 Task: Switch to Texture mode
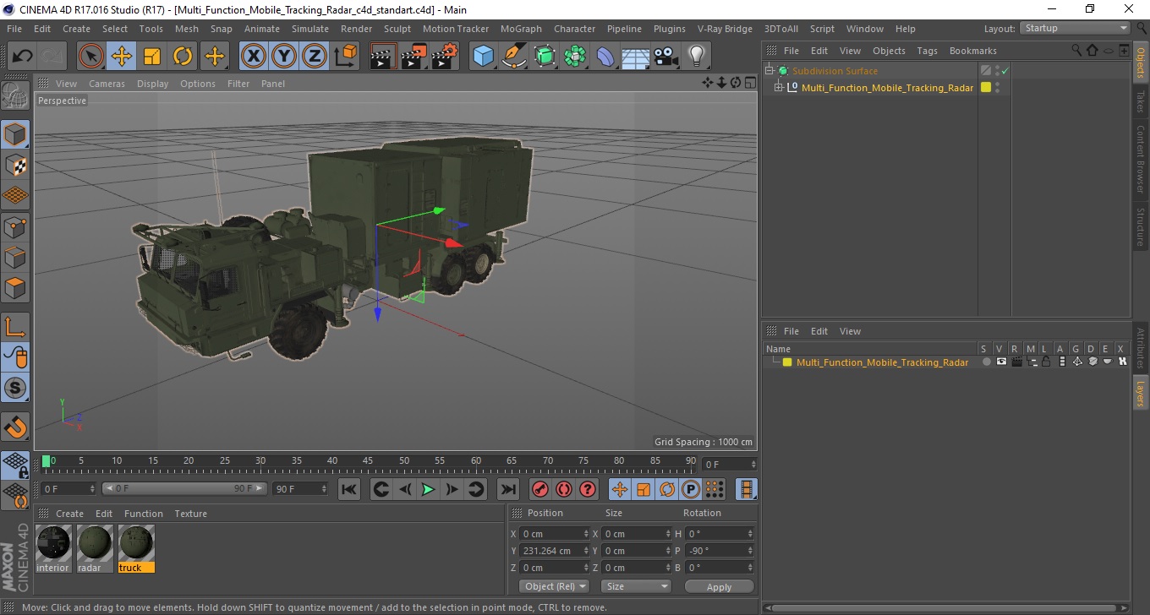(x=15, y=165)
